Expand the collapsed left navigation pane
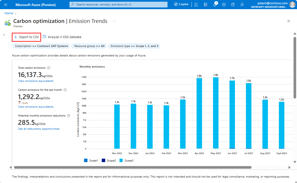Image resolution: width=297 pixels, height=183 pixels. coord(4,35)
